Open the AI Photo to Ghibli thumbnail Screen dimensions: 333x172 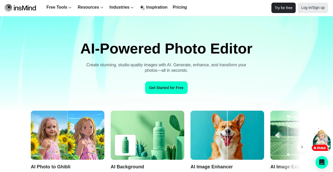(68, 135)
